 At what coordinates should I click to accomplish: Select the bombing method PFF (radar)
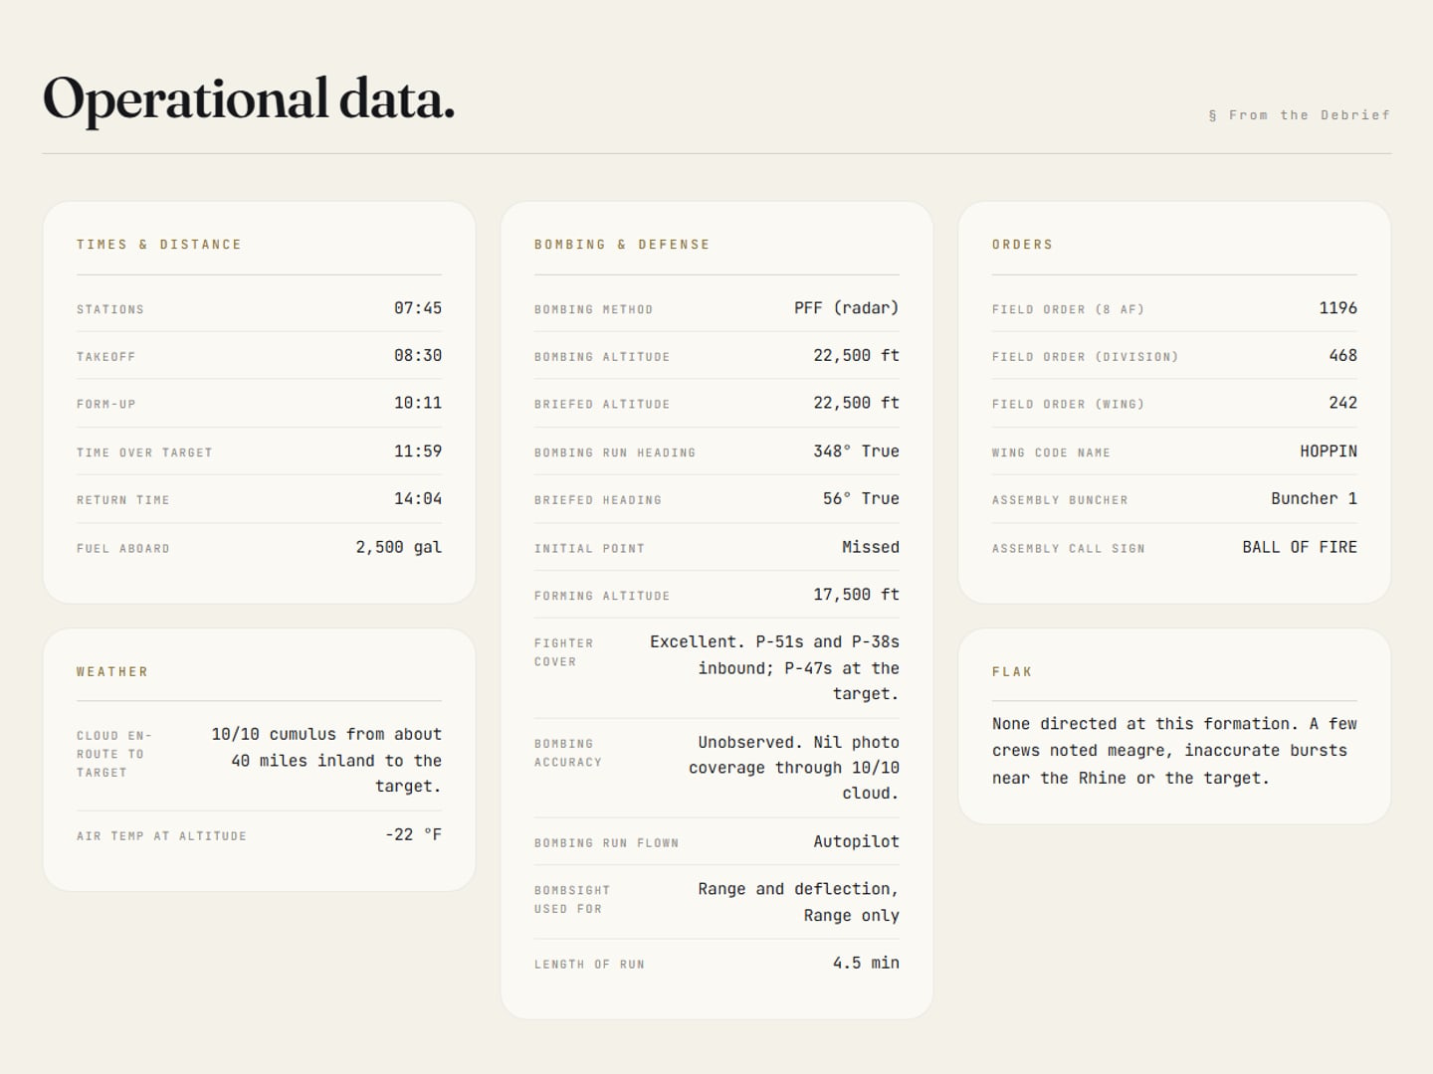[847, 308]
